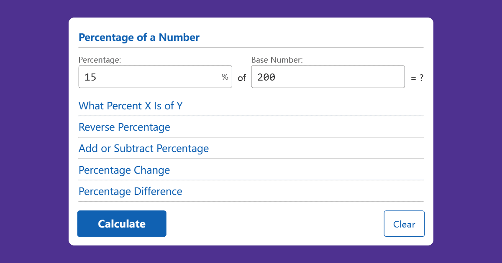
Task: Open the Percentage Change calculator link
Action: (x=124, y=170)
